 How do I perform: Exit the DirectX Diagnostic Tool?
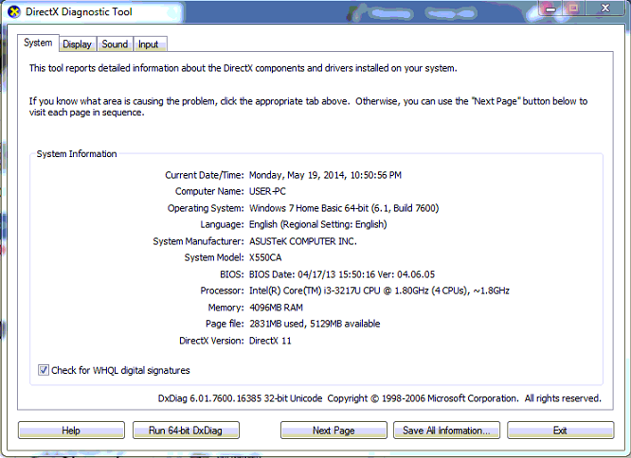coord(560,431)
